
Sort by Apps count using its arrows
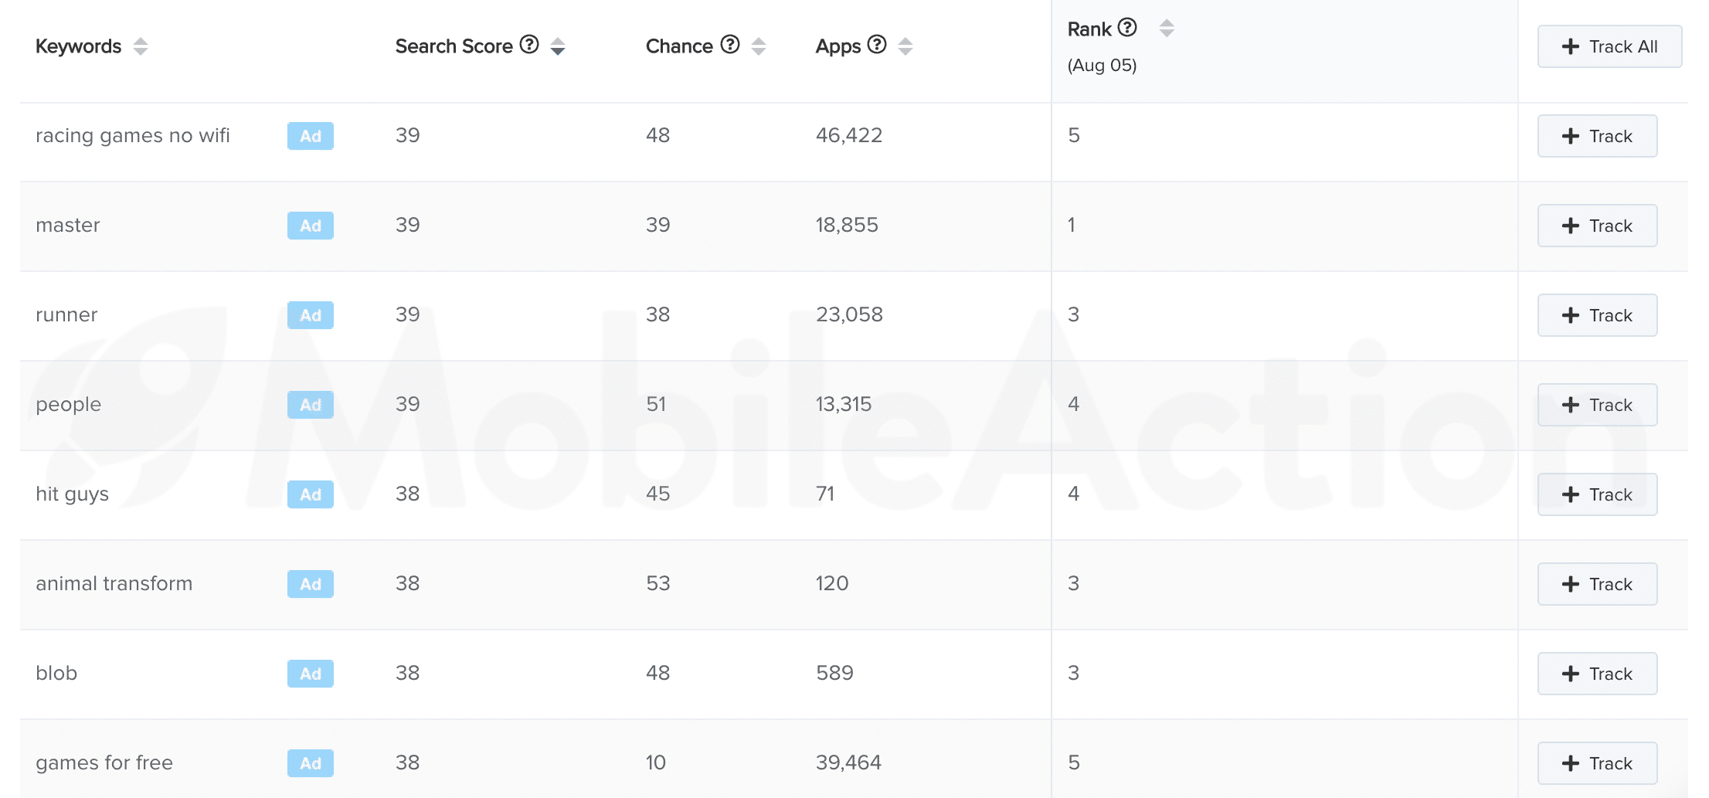[905, 46]
